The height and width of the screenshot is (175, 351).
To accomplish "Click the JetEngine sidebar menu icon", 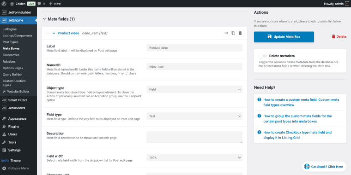I will pos(4,20).
